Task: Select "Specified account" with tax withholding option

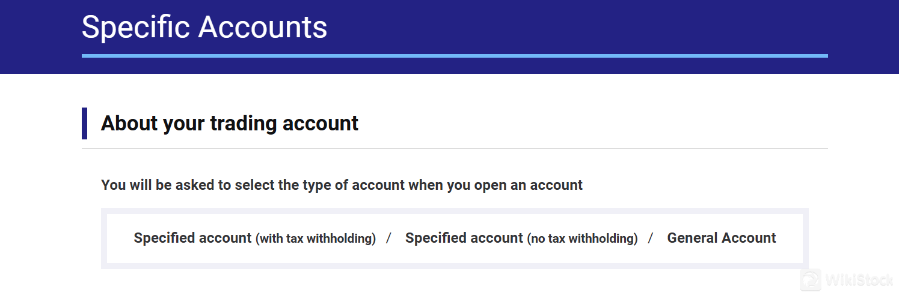Action: 192,238
